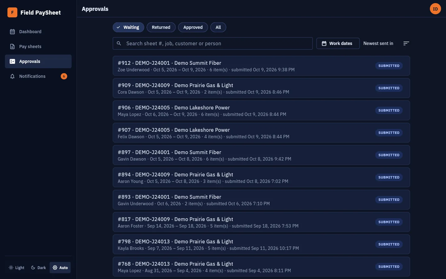Screen dimensions: 446x279
Task: Open sheet #906 by Maya Lopez
Action: 261,110
